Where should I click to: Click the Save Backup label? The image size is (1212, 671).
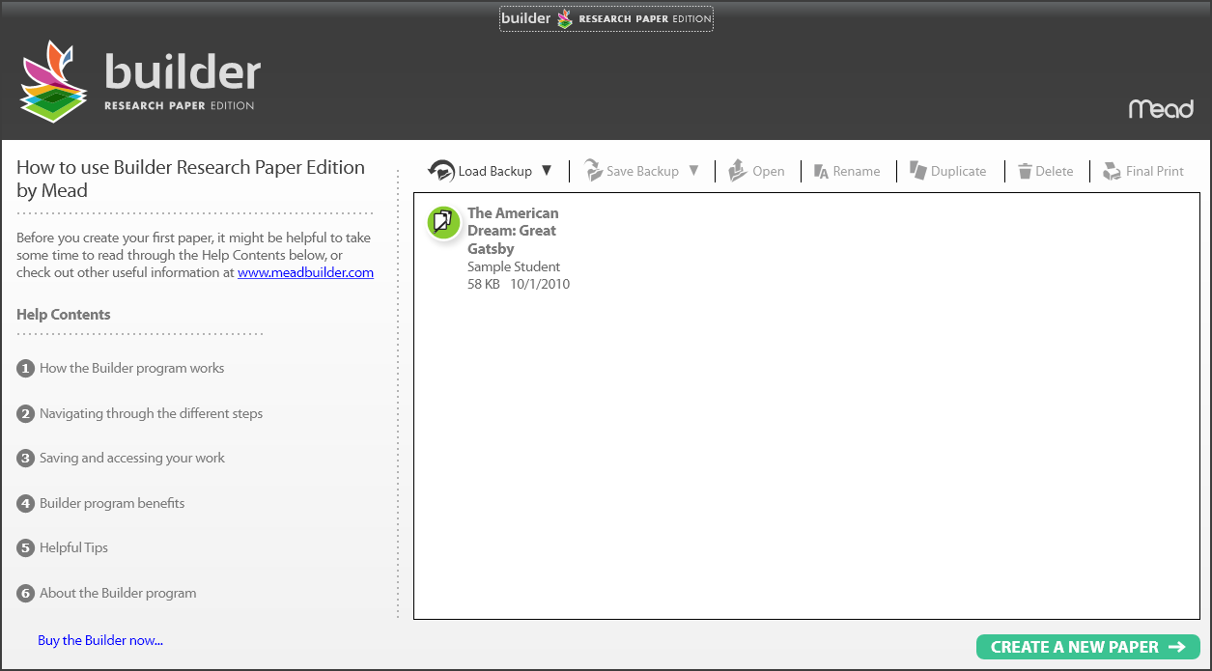642,172
